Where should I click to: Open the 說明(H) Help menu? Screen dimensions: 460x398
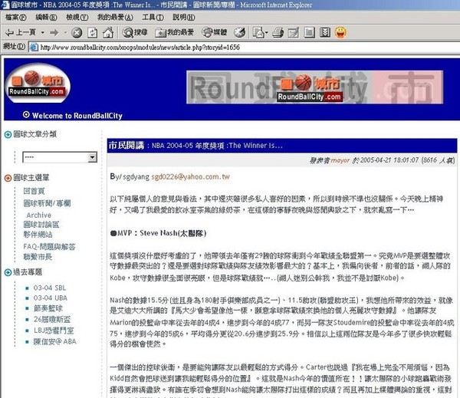tap(184, 18)
